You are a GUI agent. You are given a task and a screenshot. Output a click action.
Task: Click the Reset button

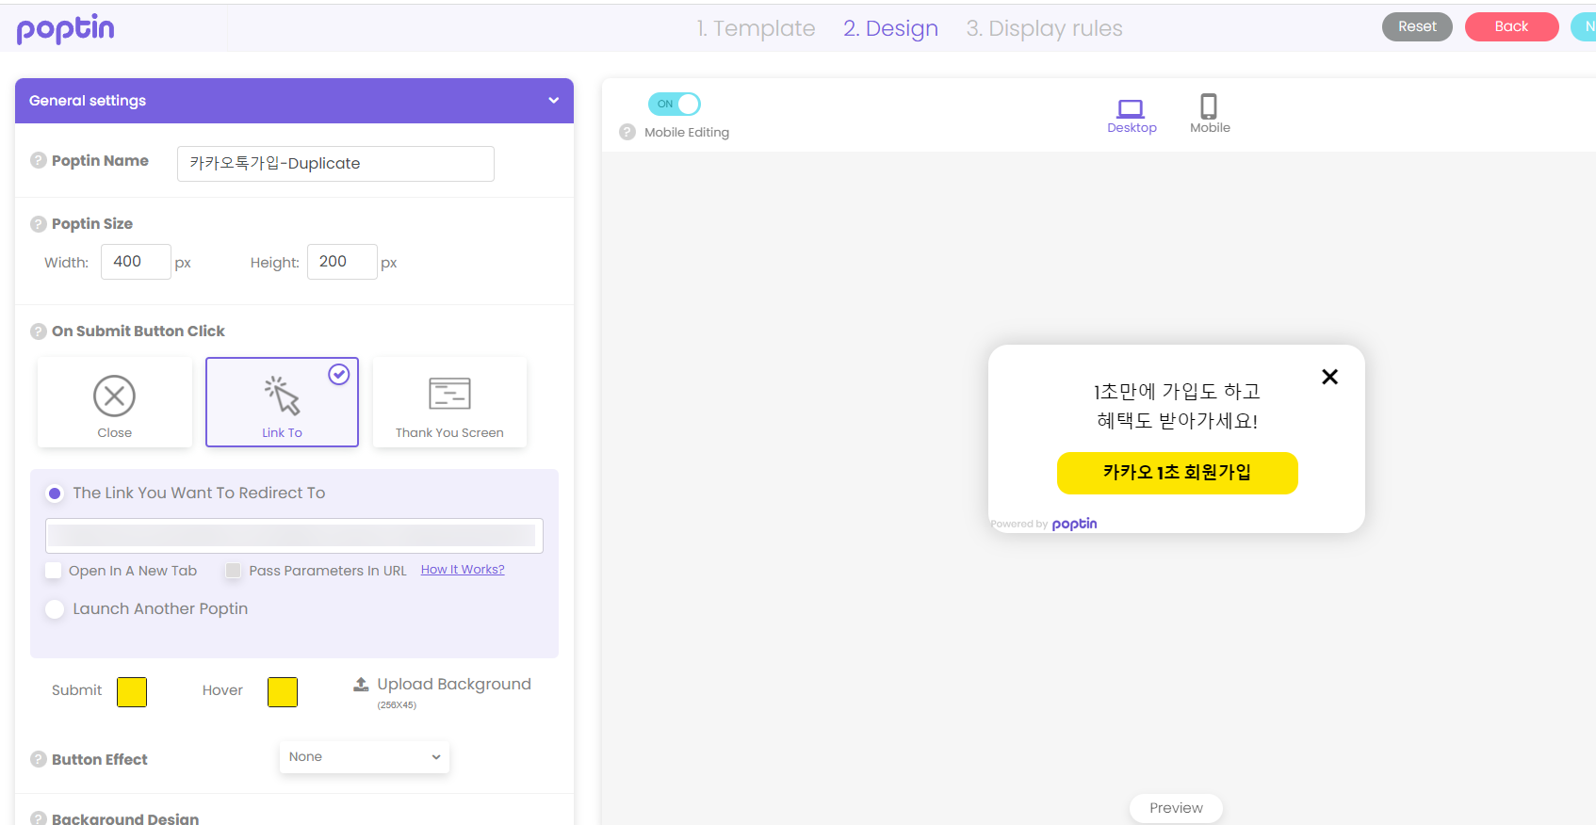1417,26
